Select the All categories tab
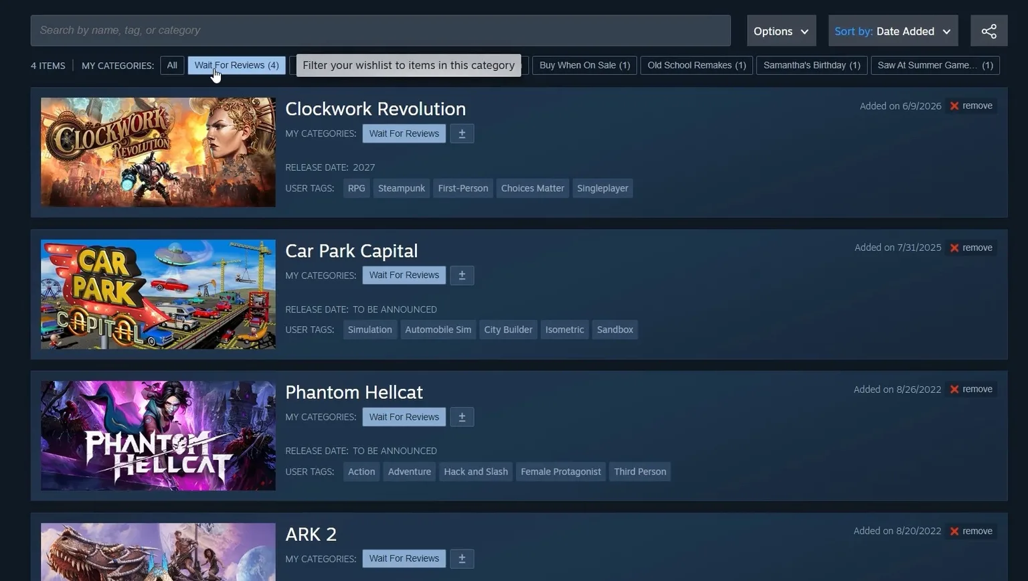 tap(172, 65)
